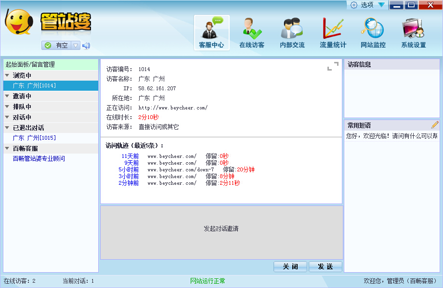Image resolution: width=443 pixels, height=288 pixels.
Task: Maximize the 管站婆 window
Action: 411,5
